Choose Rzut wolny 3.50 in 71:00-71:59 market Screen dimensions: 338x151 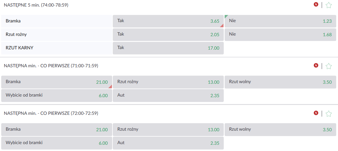coord(280,82)
